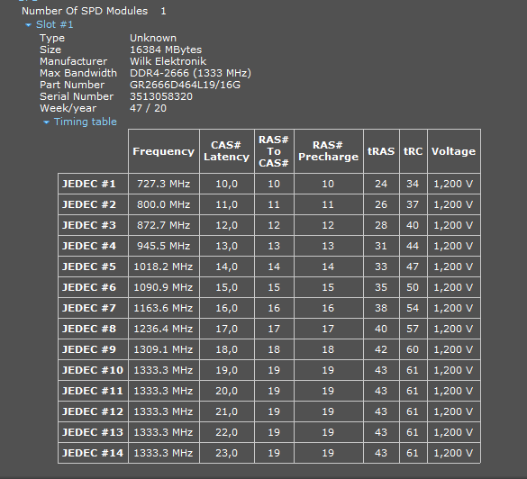Select the tRAS column header

tap(381, 151)
